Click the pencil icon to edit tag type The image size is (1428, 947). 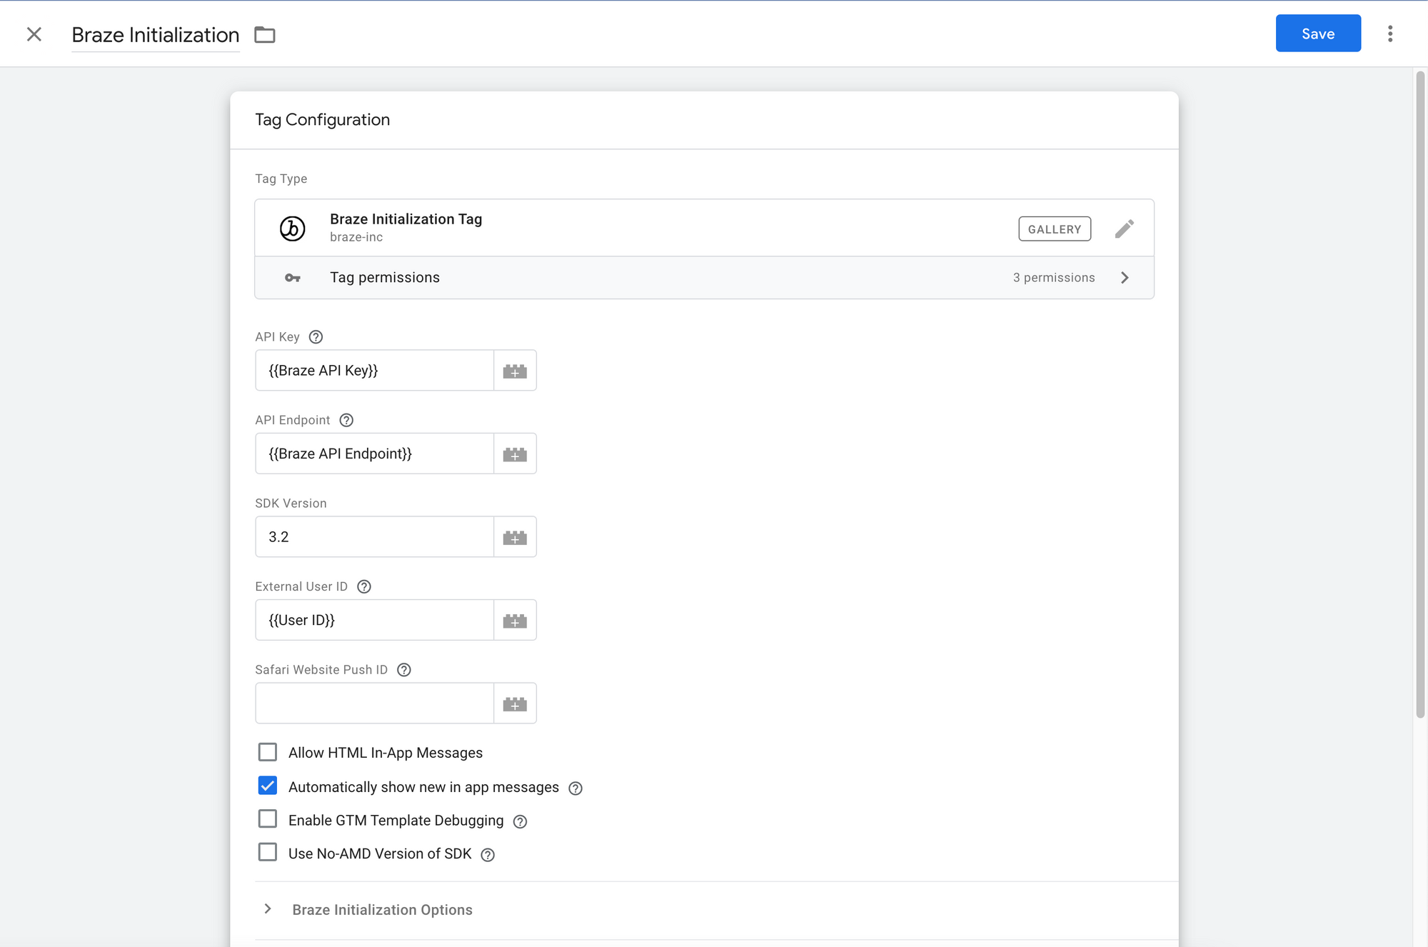point(1124,229)
